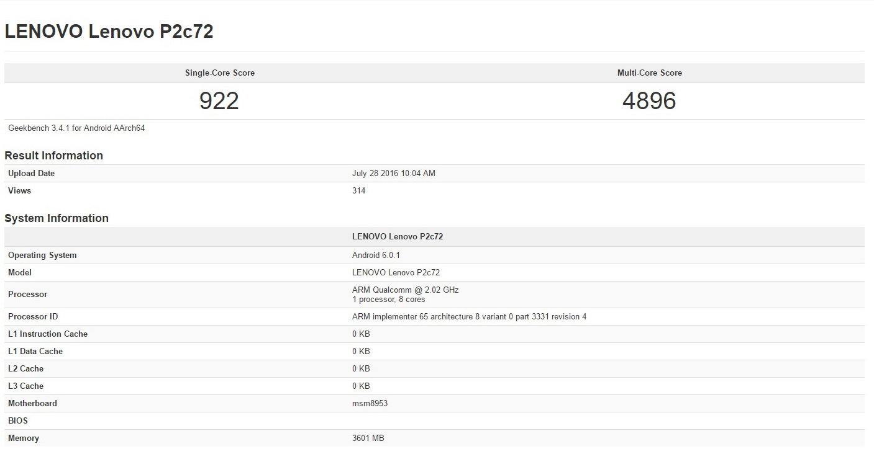Click the Motherboard row label
Screen dimensions: 874x449
coord(32,404)
